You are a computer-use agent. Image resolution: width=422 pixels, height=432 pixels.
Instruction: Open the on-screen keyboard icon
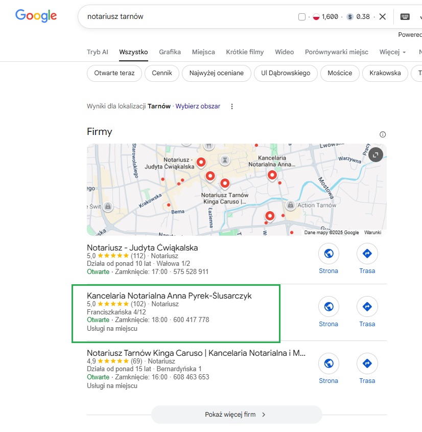pos(405,16)
